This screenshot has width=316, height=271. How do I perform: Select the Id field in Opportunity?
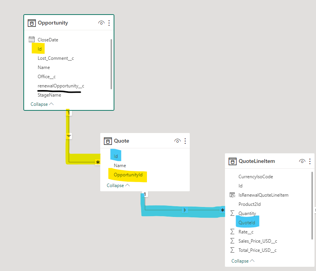(x=39, y=49)
